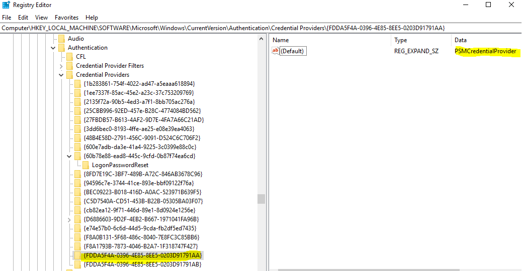Click the tree pane scroll up arrow
The width and height of the screenshot is (522, 271).
pos(262,39)
